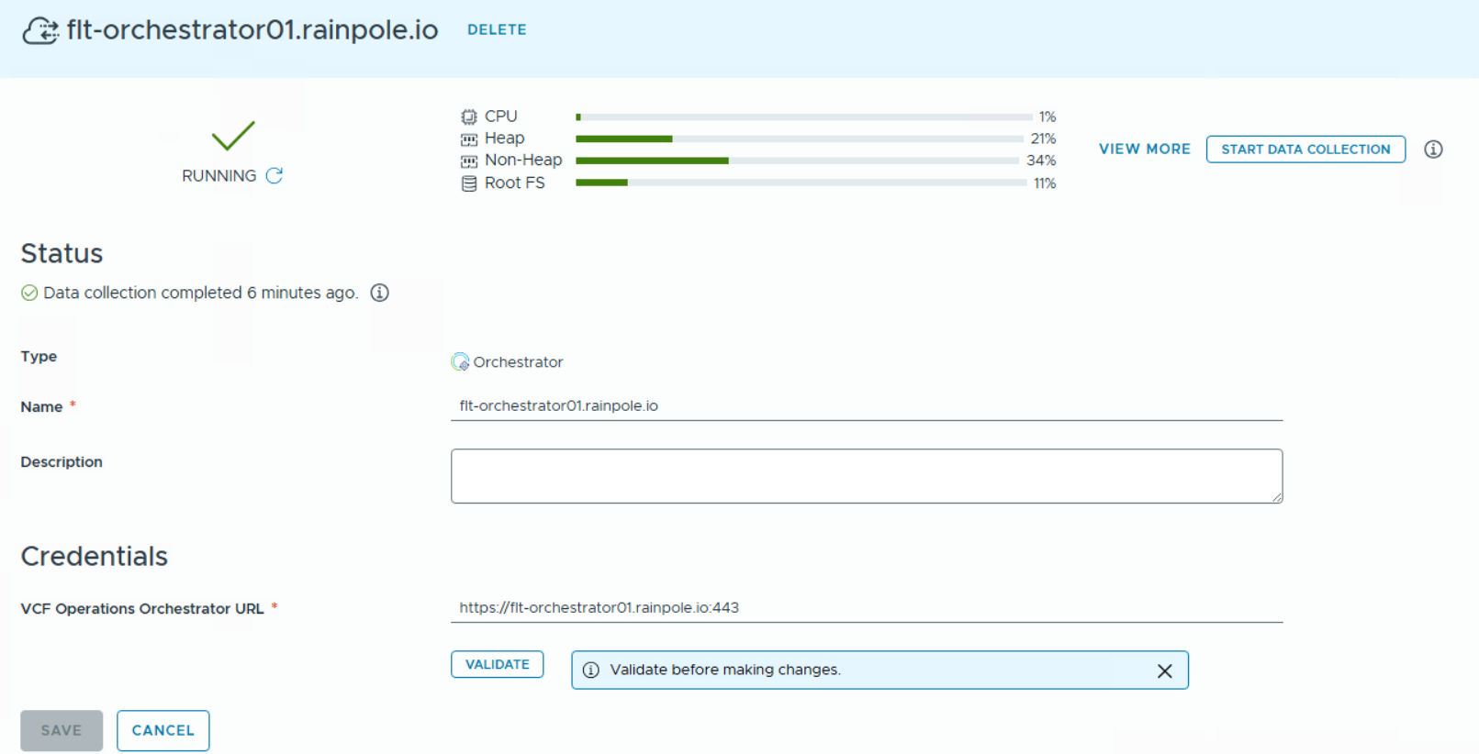Click the CANCEL button
The width and height of the screenshot is (1479, 754).
tap(162, 730)
